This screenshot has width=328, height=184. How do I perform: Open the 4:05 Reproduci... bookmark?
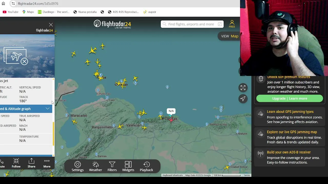coord(123,12)
